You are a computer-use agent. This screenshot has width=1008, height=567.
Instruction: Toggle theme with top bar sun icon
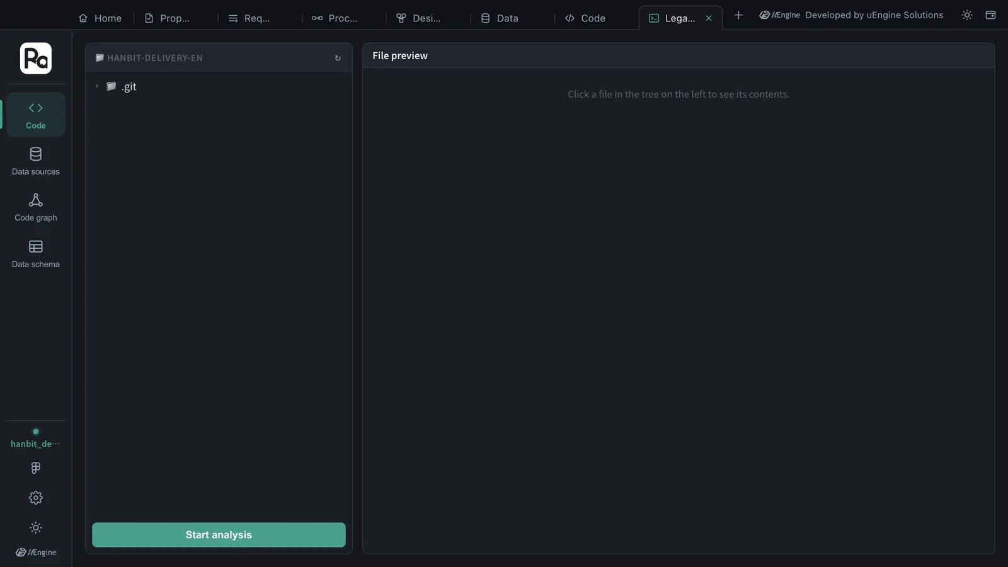click(x=967, y=15)
